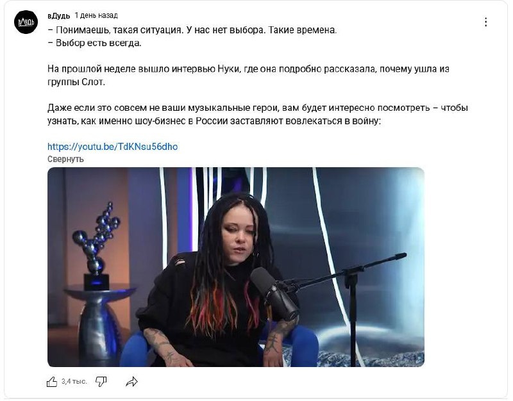Click the вДудь channel name
Viewport: 513px width, 401px height.
tap(58, 15)
